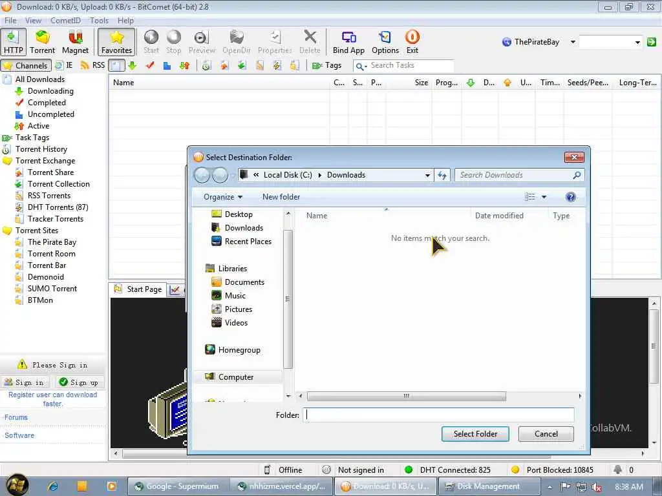Open the Tools menu
Screen dimensions: 662x496
coord(99,20)
